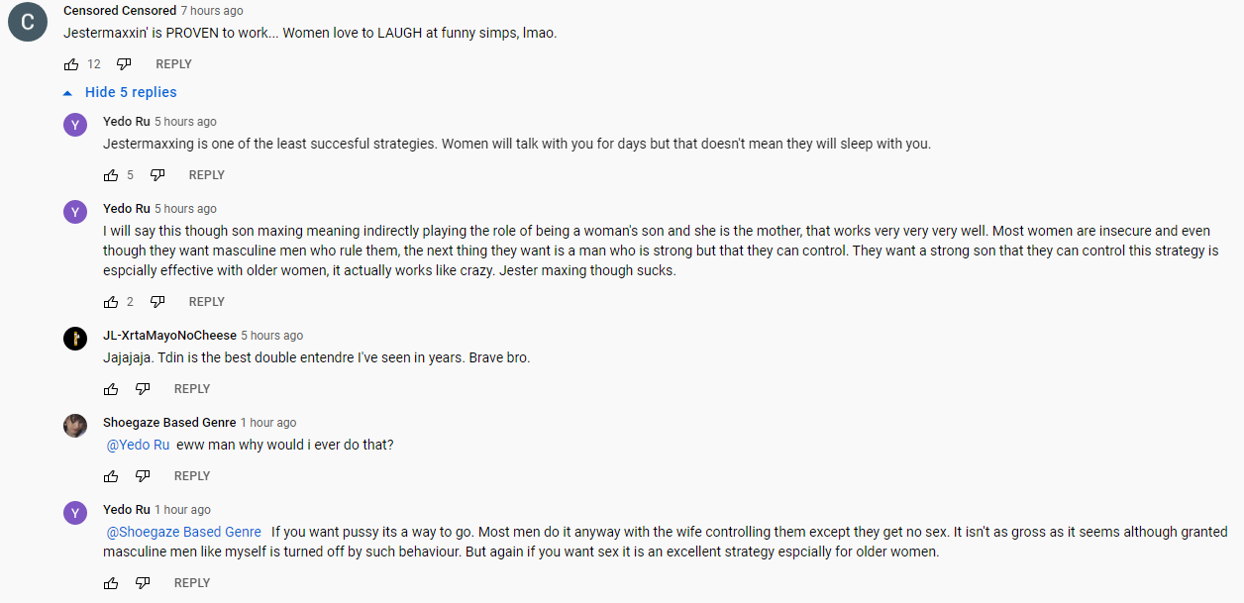Dislike the Censored Censored top comment
Image resolution: width=1244 pixels, height=603 pixels.
[x=124, y=64]
